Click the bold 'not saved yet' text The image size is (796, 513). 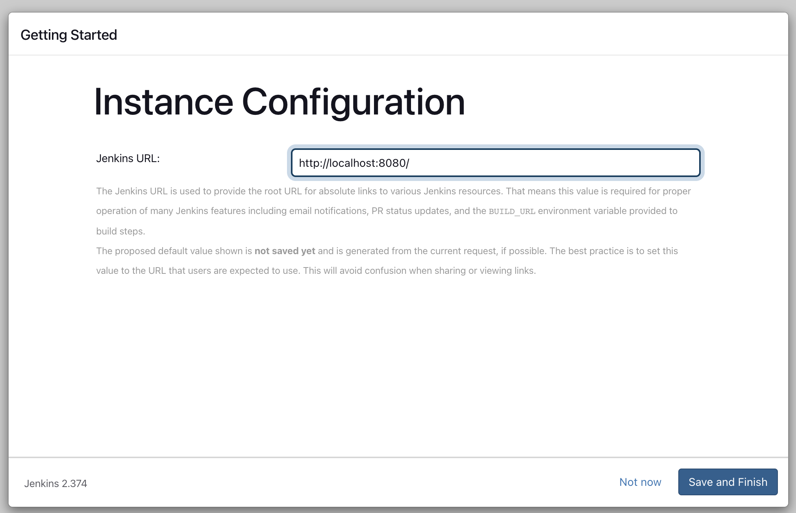pyautogui.click(x=285, y=251)
